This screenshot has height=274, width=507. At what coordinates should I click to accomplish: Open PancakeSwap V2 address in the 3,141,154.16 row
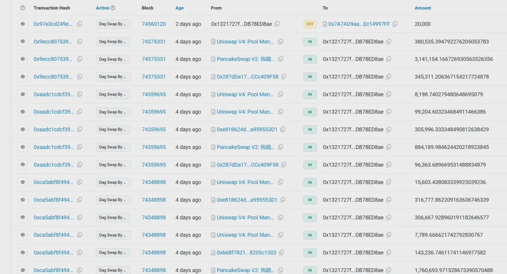pos(246,59)
